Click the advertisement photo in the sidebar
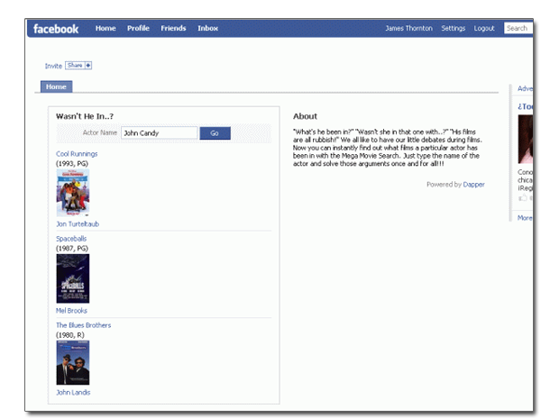The image size is (541, 418). point(526,139)
